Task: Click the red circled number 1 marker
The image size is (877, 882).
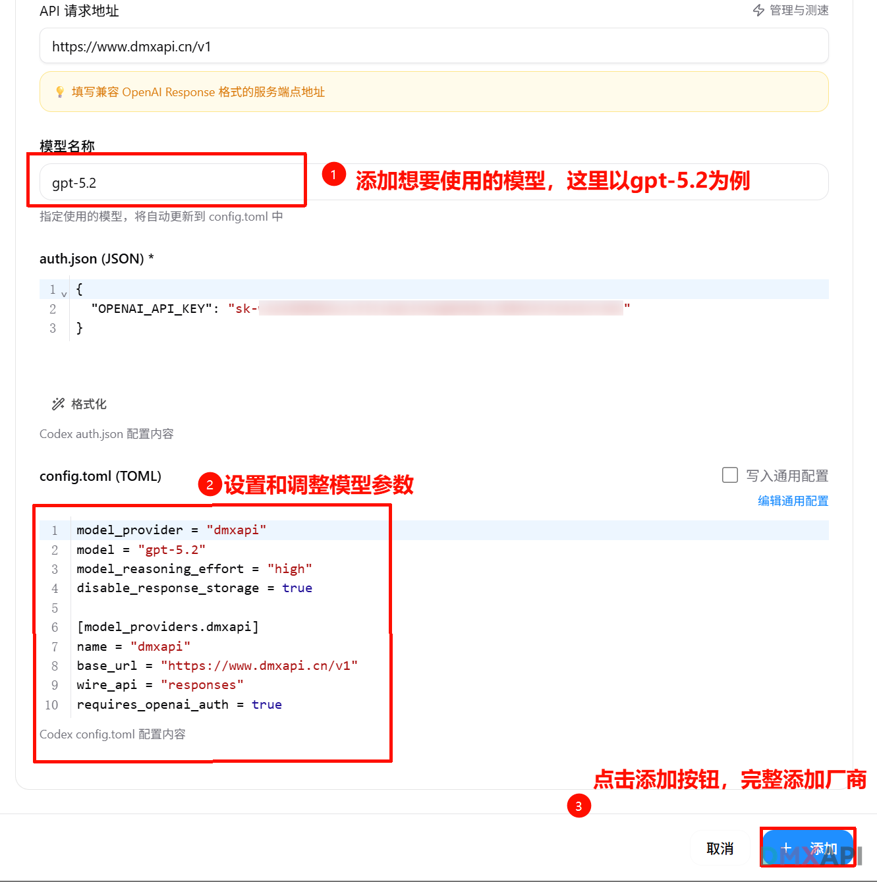Action: click(334, 175)
